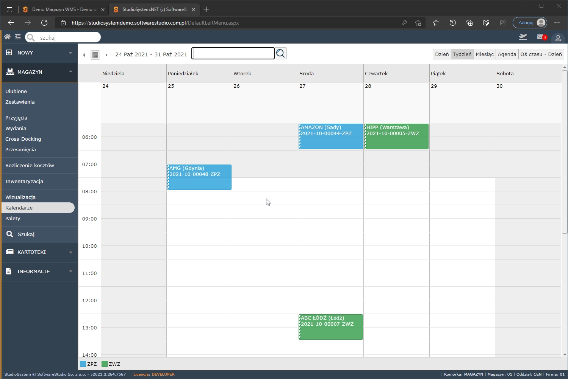Go to previous week arrow
The width and height of the screenshot is (568, 379).
tap(84, 55)
